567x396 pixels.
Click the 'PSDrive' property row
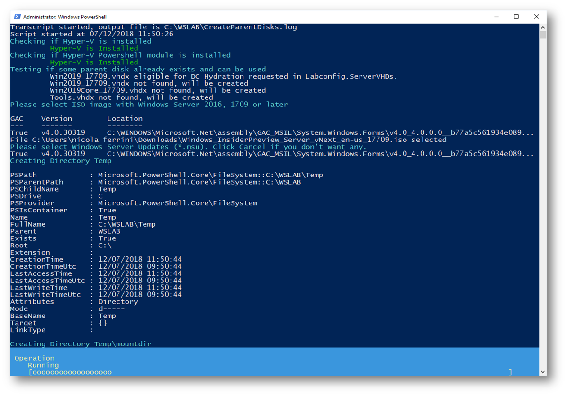click(56, 196)
